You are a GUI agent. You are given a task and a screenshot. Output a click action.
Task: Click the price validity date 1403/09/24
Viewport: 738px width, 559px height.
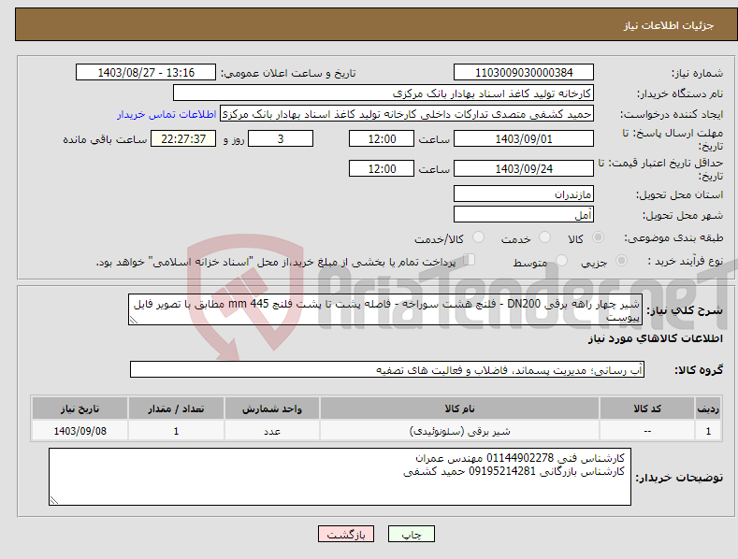(524, 168)
